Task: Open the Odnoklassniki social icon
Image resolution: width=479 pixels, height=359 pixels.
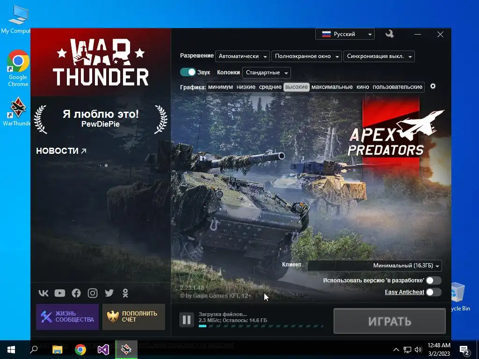Action: tap(125, 293)
